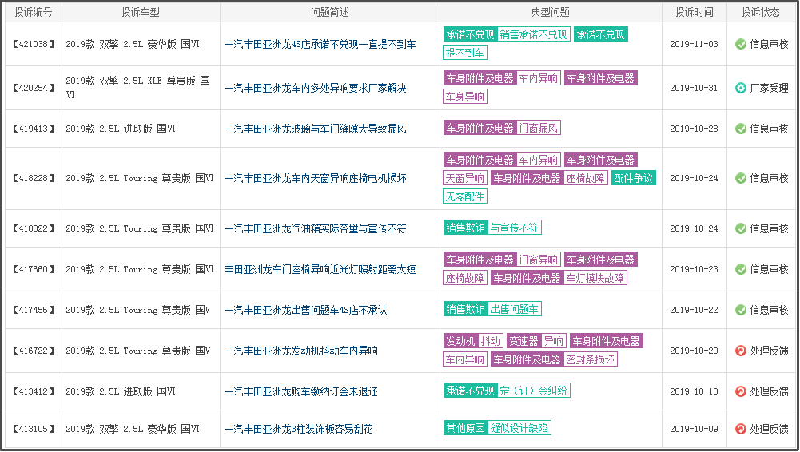The height and width of the screenshot is (452, 800).
Task: Click the 车灯模块故障 tag
Action: 595,278
